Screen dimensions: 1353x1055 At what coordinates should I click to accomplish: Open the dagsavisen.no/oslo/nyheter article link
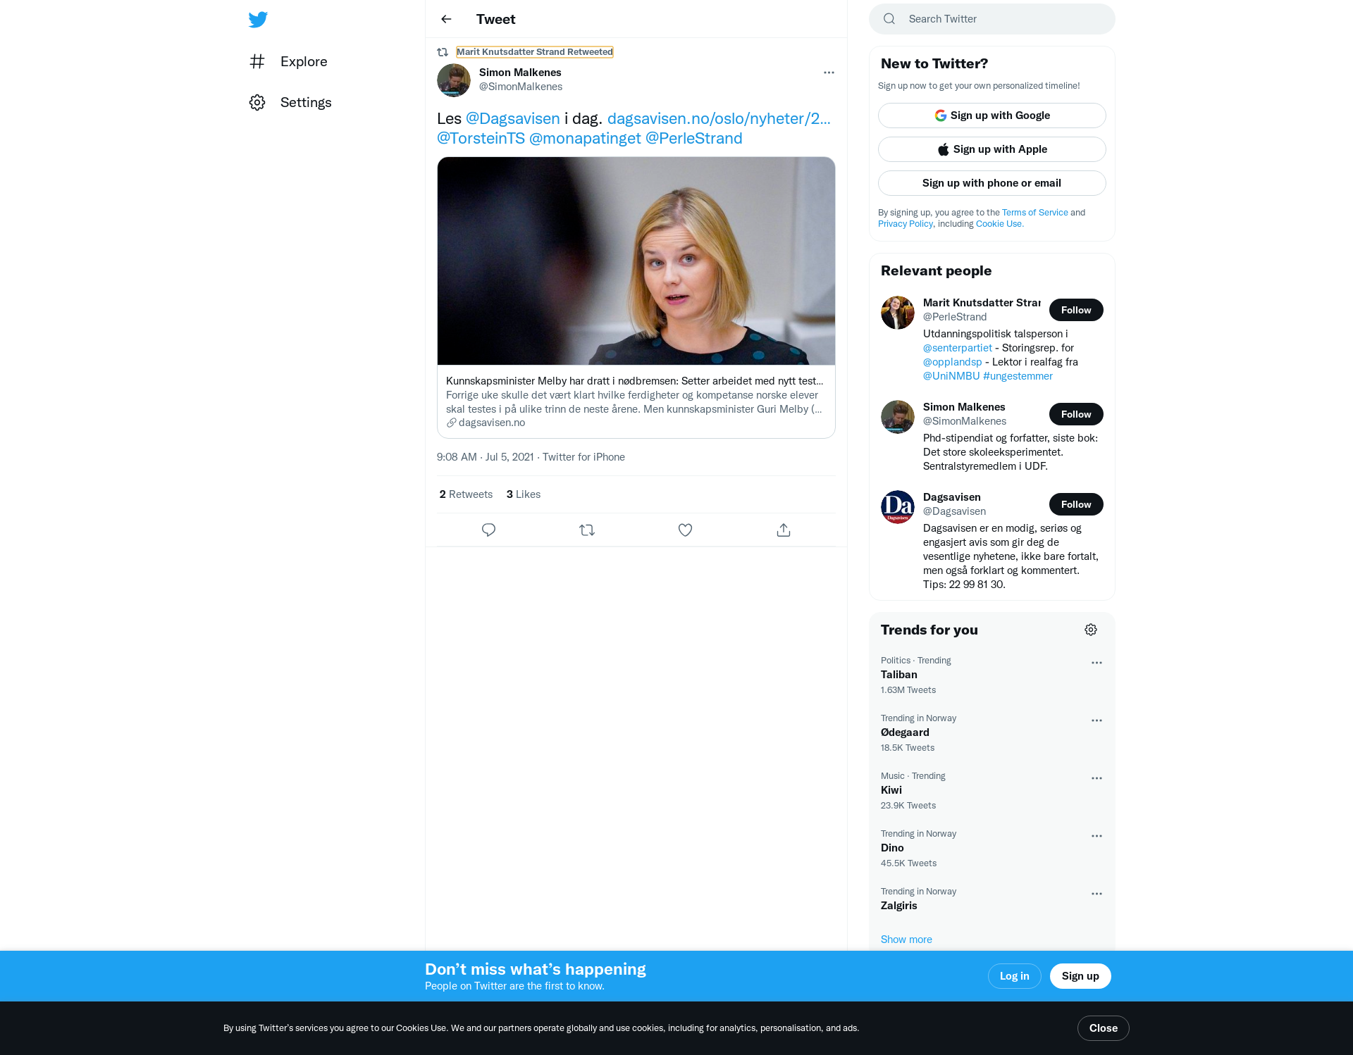719,118
